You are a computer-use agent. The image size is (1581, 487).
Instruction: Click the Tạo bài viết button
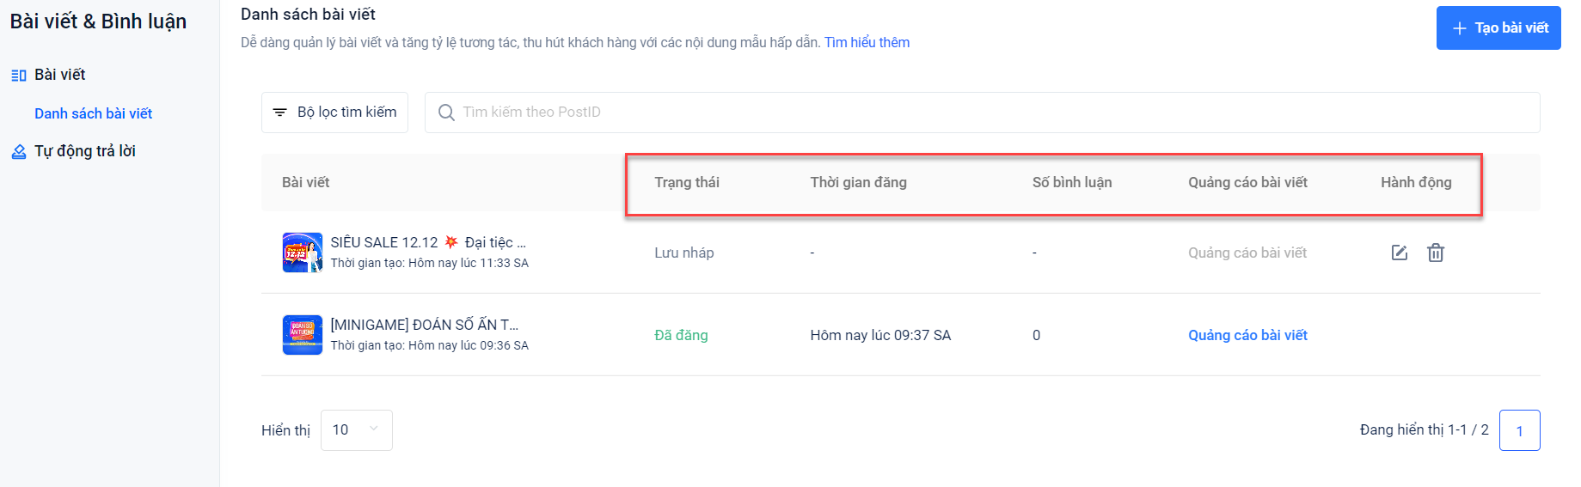tap(1498, 28)
